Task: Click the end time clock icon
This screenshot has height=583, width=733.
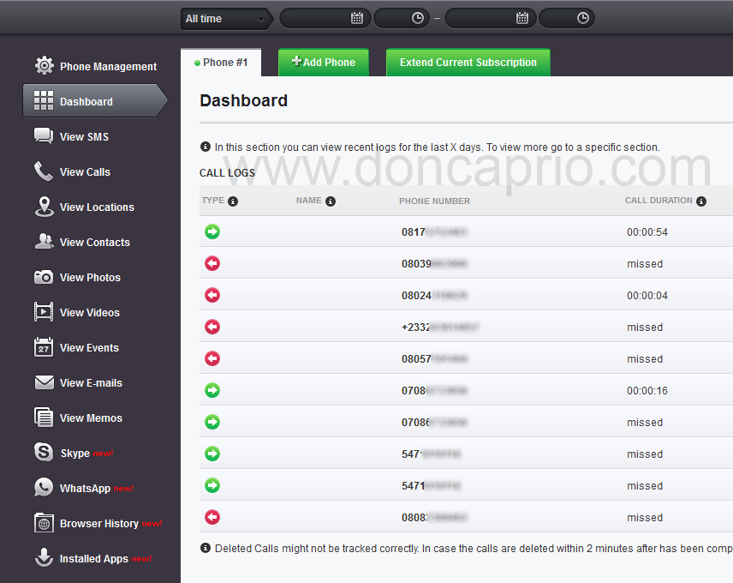Action: pyautogui.click(x=583, y=18)
